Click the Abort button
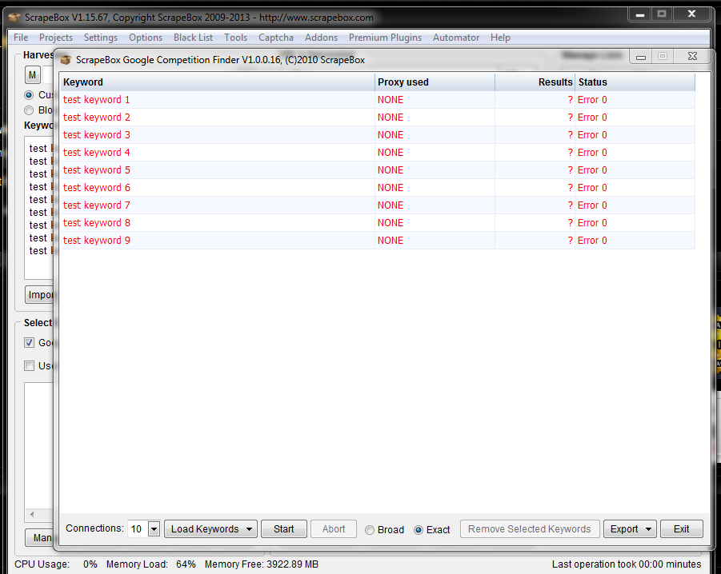This screenshot has width=721, height=574. pyautogui.click(x=334, y=529)
